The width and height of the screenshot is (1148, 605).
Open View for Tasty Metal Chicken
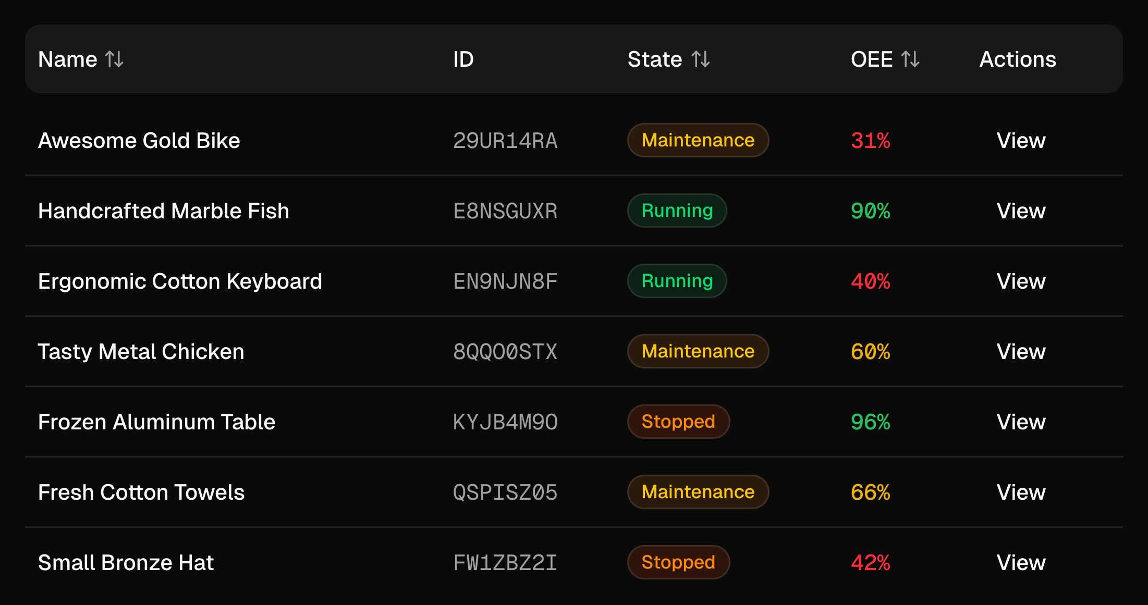pyautogui.click(x=1020, y=352)
